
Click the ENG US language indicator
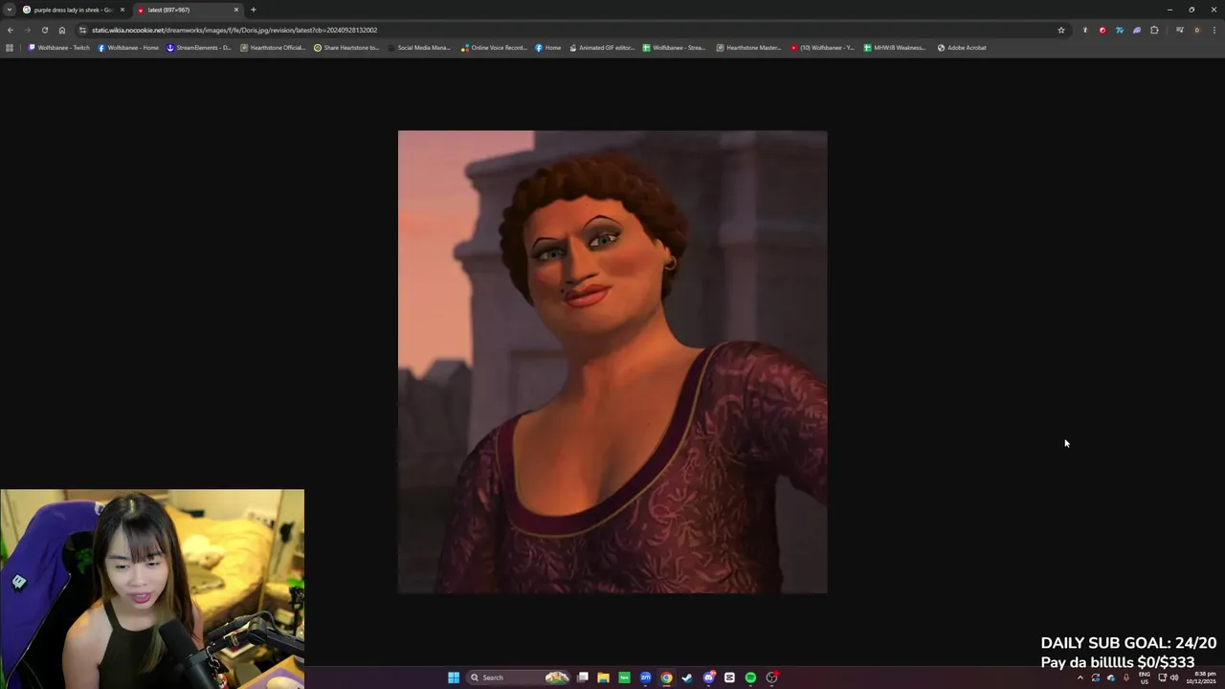(1145, 678)
